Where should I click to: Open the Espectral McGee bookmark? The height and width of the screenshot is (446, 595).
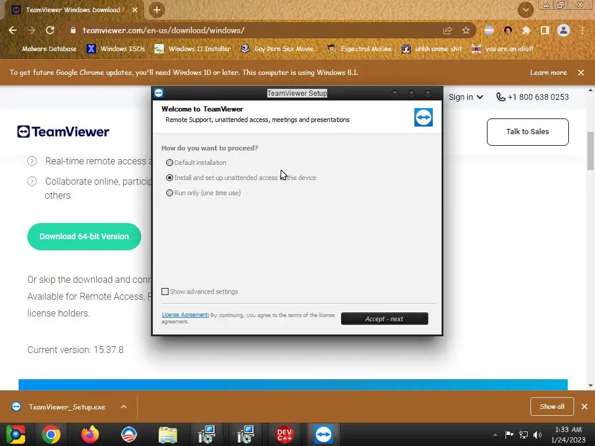pyautogui.click(x=359, y=49)
